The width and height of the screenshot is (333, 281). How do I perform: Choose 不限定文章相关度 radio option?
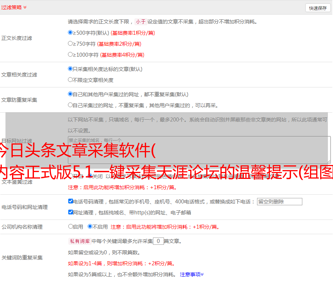pyautogui.click(x=70, y=80)
